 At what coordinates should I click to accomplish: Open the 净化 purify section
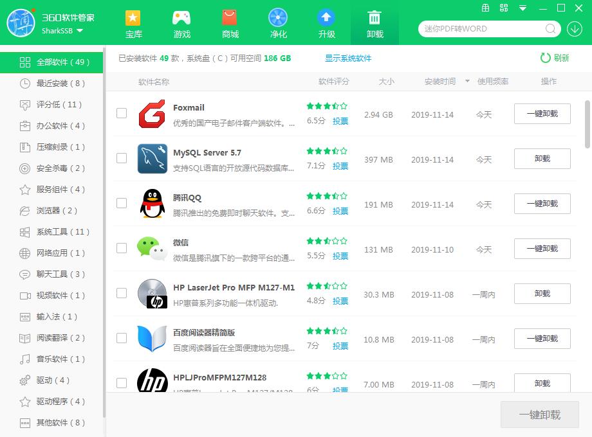pyautogui.click(x=278, y=24)
